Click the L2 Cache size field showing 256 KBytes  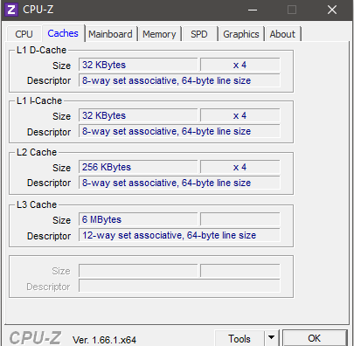(x=138, y=167)
